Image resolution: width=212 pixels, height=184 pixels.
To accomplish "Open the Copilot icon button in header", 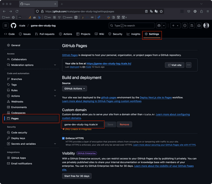I will (159, 25).
